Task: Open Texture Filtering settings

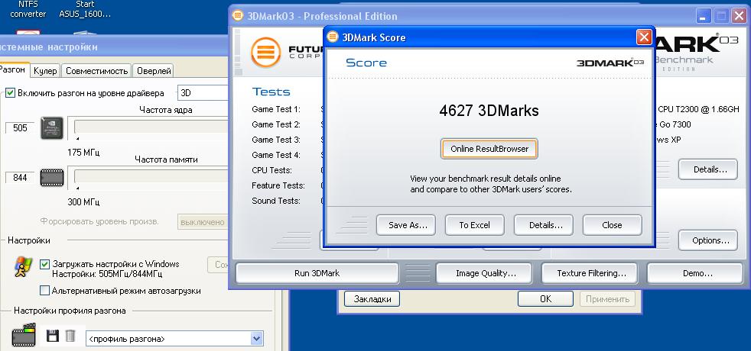Action: coord(590,273)
